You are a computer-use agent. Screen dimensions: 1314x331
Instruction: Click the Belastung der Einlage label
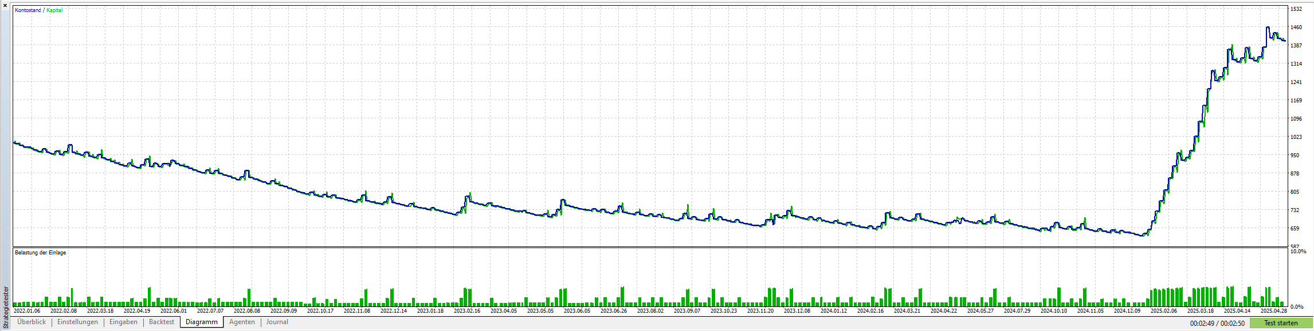[40, 253]
